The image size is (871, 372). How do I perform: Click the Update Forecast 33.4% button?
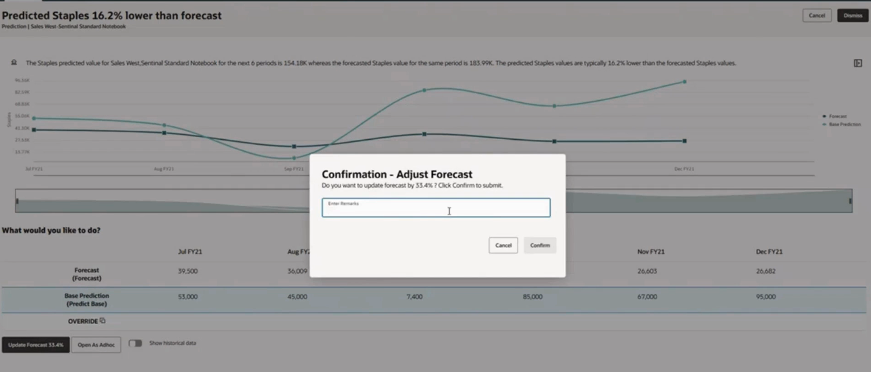[36, 345]
